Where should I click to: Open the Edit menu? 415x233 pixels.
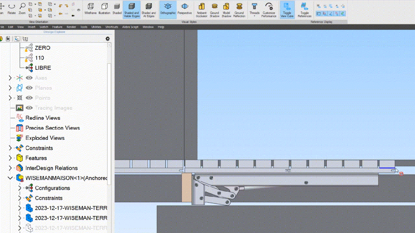pos(11,27)
